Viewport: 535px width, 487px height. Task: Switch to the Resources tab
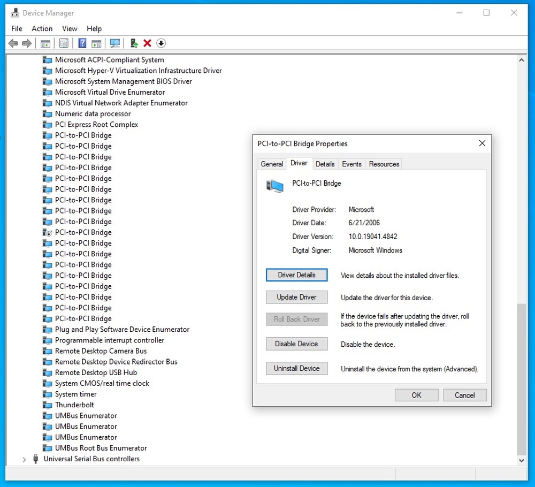(x=384, y=164)
